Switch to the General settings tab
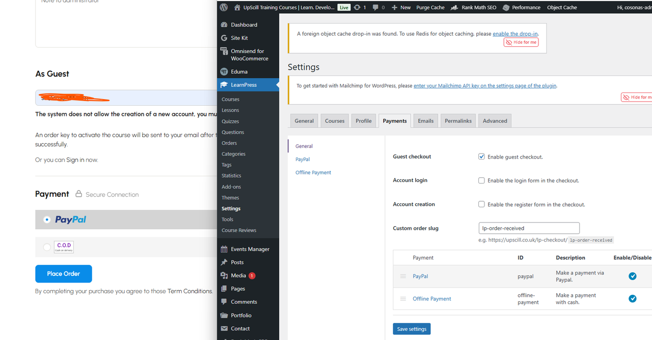This screenshot has width=652, height=340. pyautogui.click(x=304, y=121)
